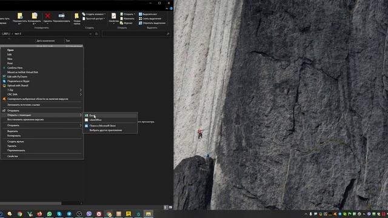Switch to large icons view in status bar
Screen dimensions: 388x218
170,207
